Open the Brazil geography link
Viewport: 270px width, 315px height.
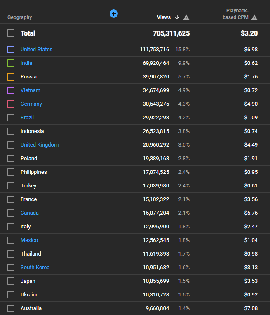point(27,118)
